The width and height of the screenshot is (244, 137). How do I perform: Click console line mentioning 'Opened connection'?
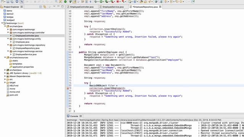tap(155, 131)
